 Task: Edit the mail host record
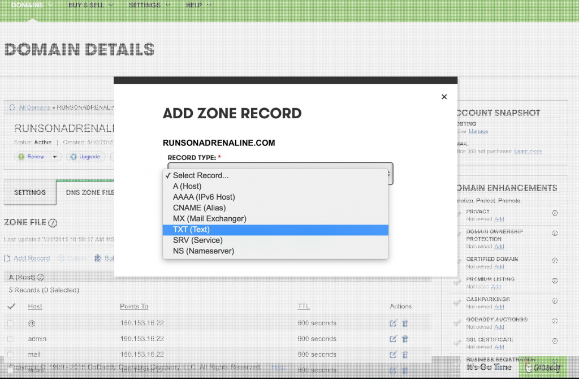coord(393,355)
